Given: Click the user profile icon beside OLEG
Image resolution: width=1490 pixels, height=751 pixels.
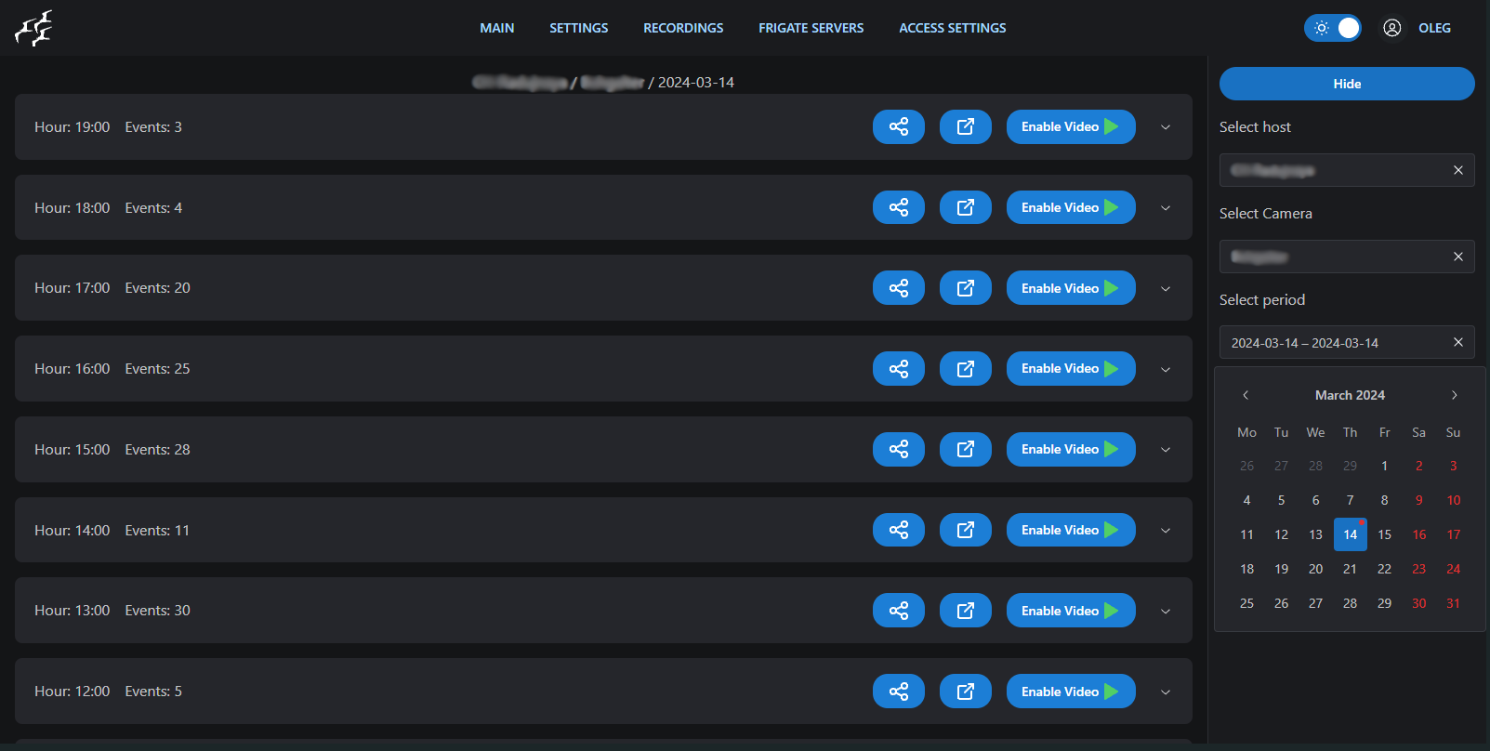Looking at the screenshot, I should click(1391, 28).
